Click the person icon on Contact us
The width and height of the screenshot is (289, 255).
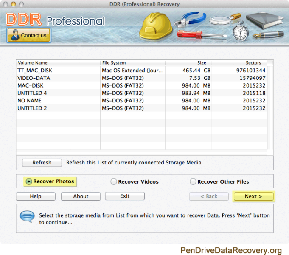[x=15, y=35]
